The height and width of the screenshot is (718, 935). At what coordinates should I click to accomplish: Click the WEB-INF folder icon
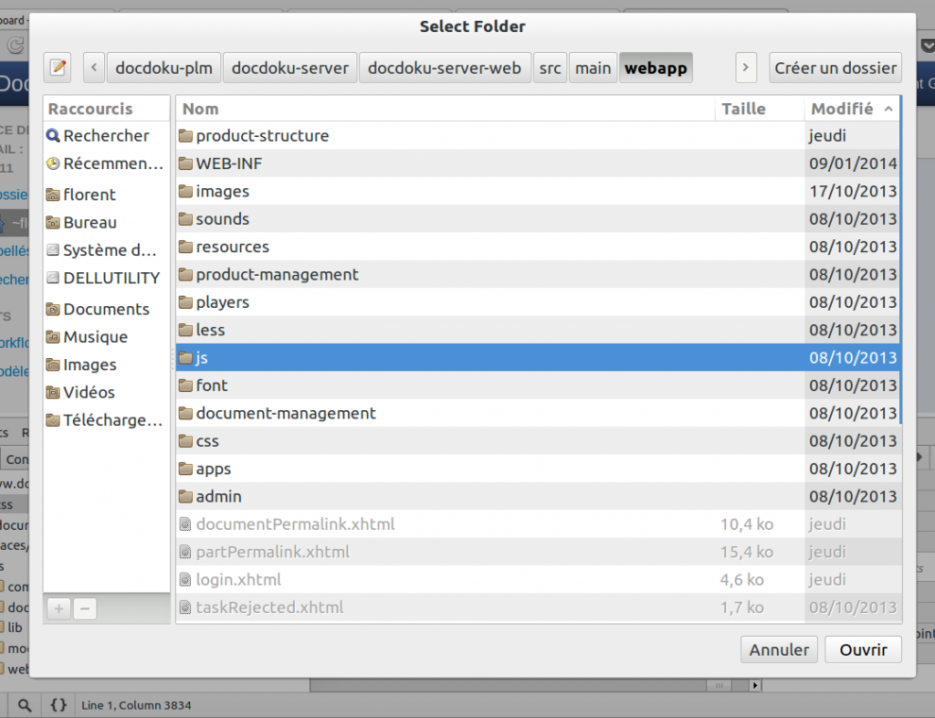pos(186,164)
